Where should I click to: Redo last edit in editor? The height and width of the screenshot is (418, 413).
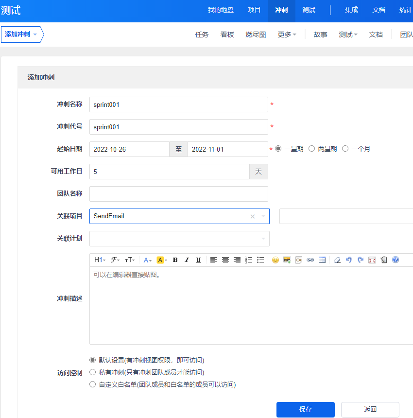click(361, 260)
